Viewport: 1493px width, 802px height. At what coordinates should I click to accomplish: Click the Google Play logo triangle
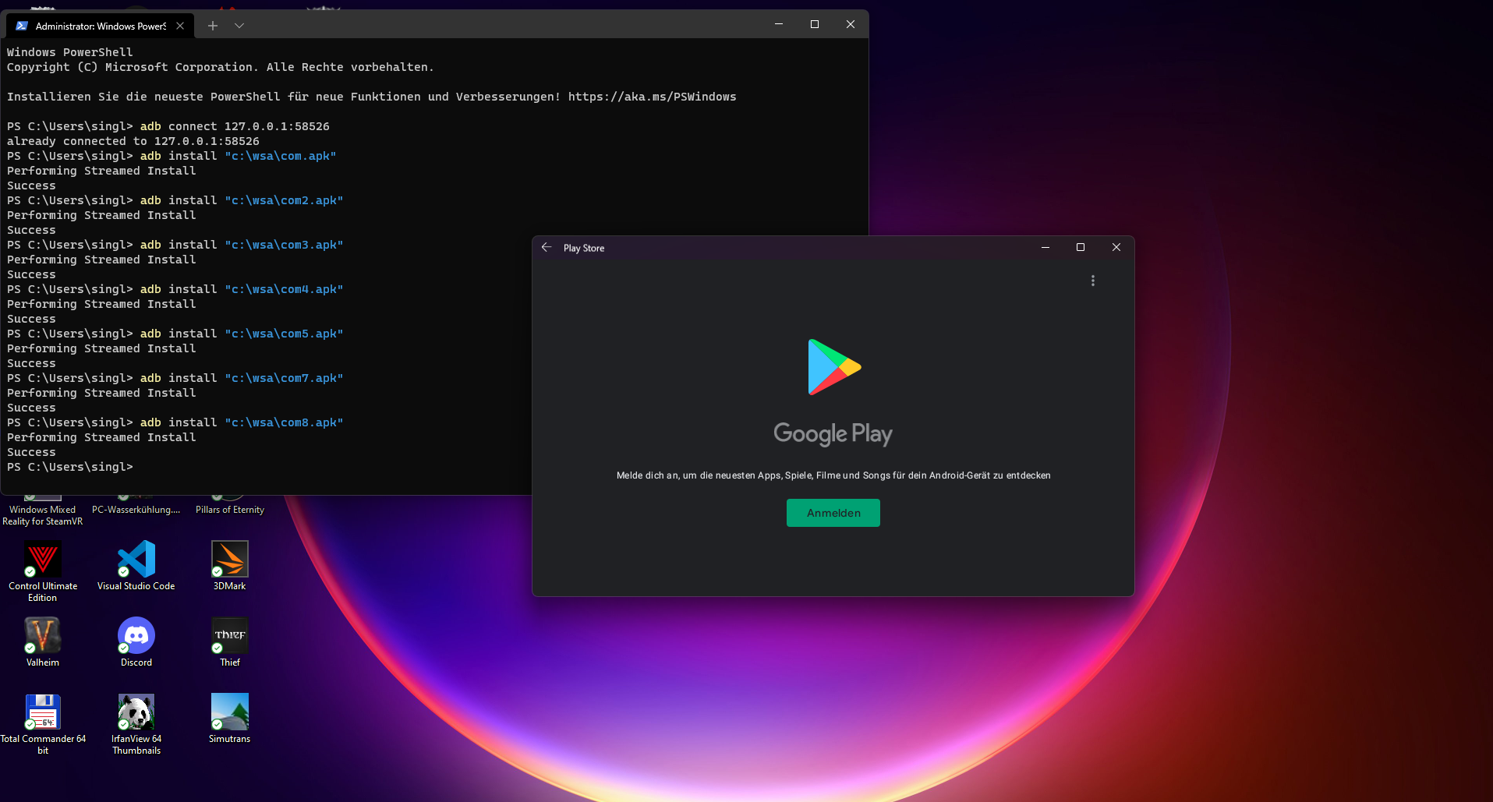[x=833, y=367]
